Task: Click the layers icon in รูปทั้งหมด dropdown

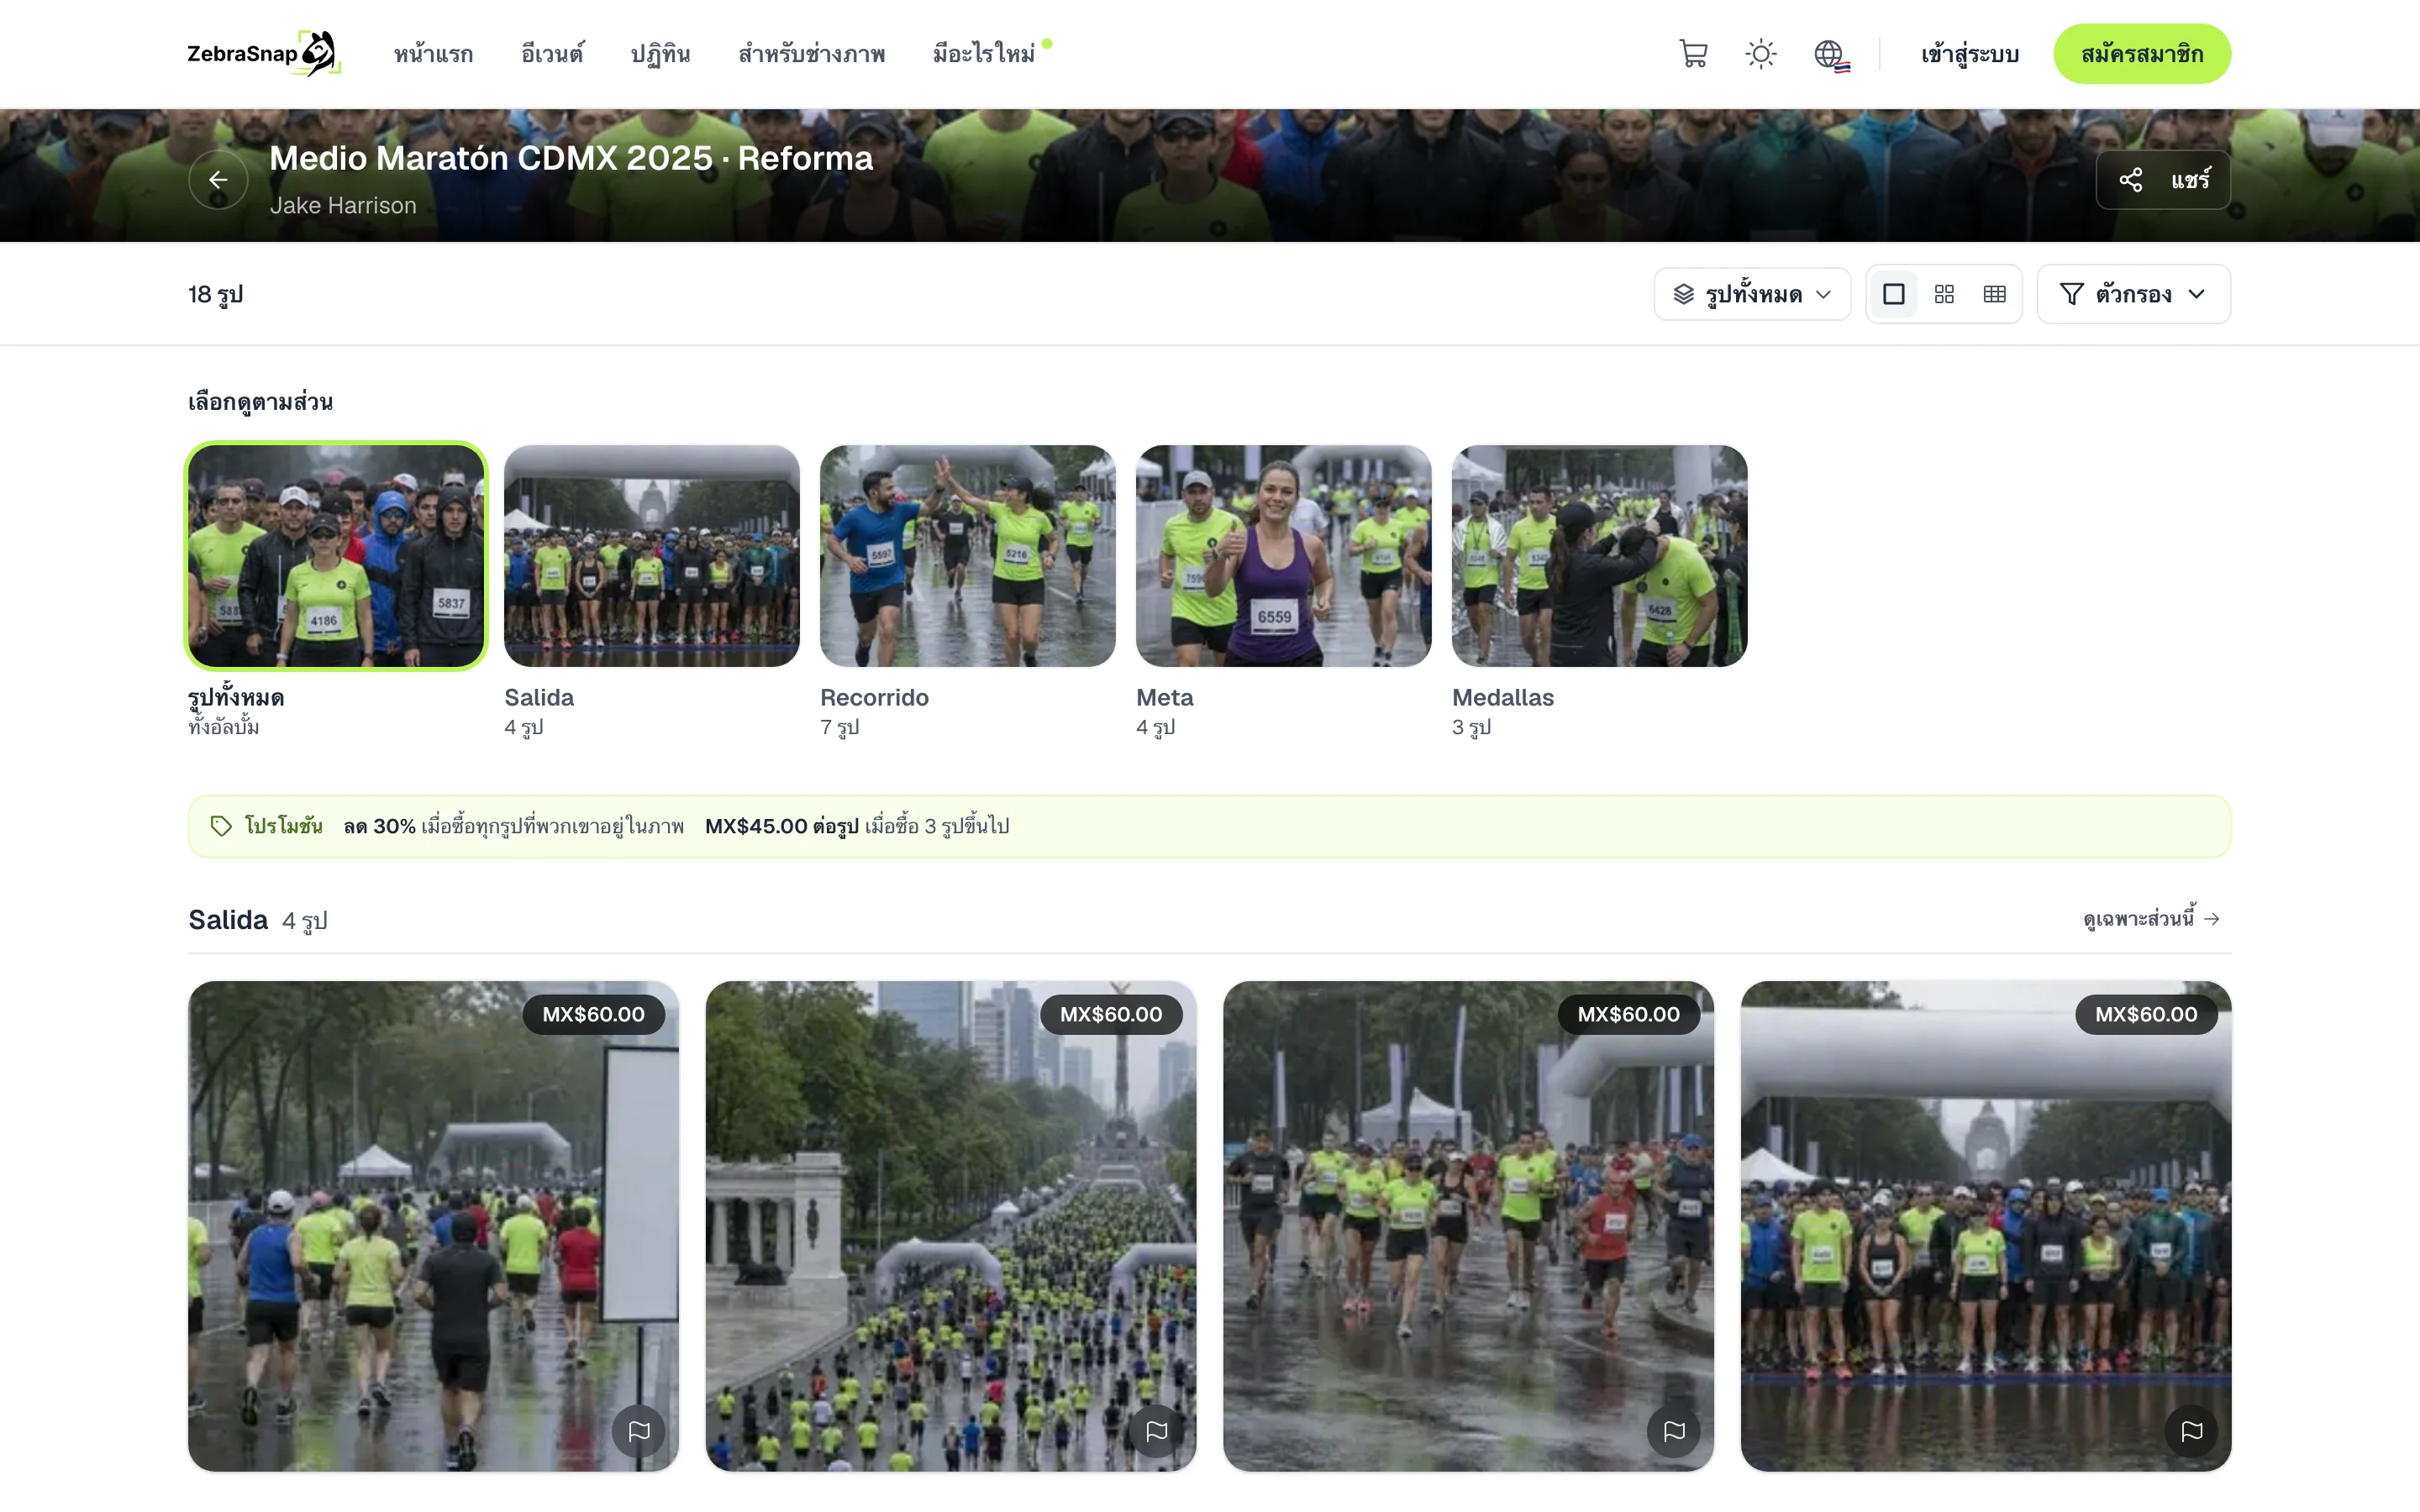Action: point(1684,294)
